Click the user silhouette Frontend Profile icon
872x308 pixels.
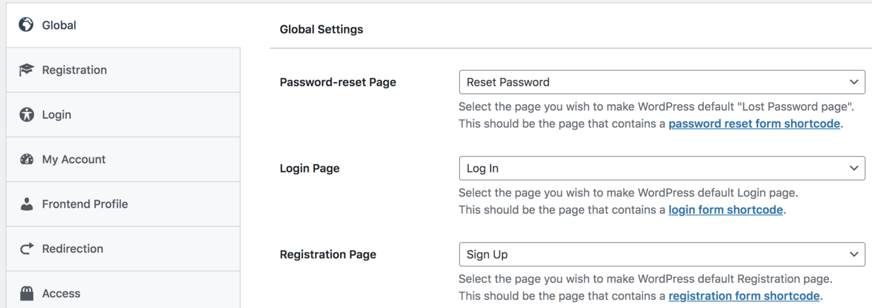pyautogui.click(x=27, y=204)
